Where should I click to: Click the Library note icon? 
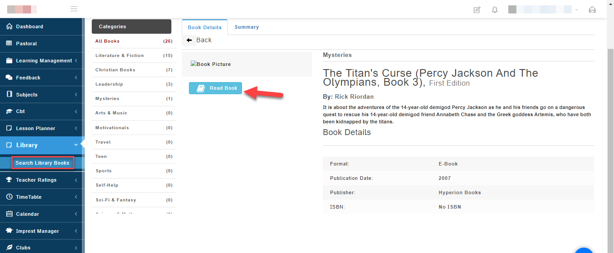(x=9, y=145)
